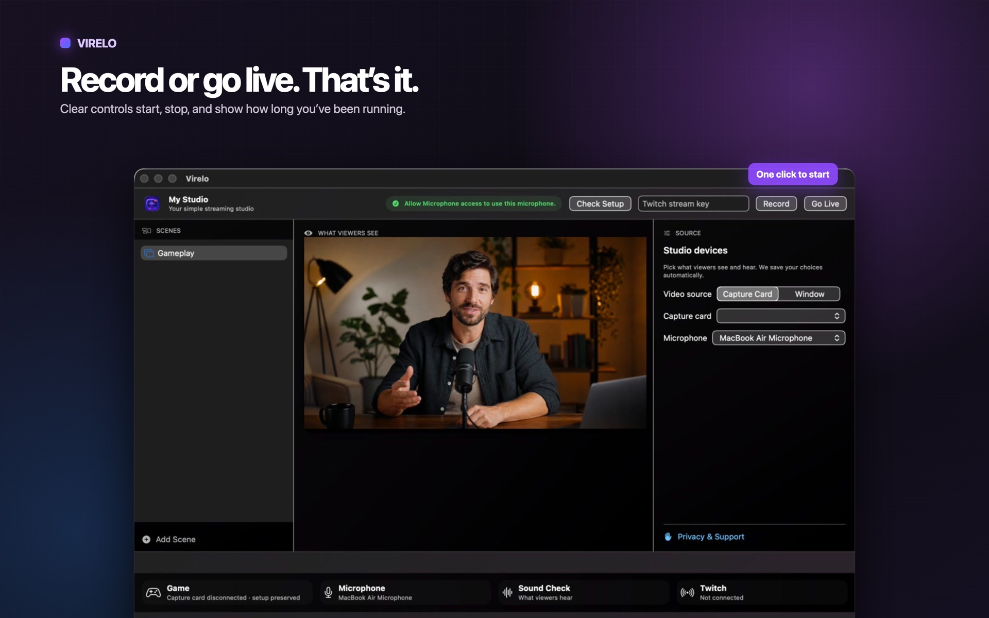Start recording with the Record button
Image resolution: width=989 pixels, height=618 pixels.
776,204
